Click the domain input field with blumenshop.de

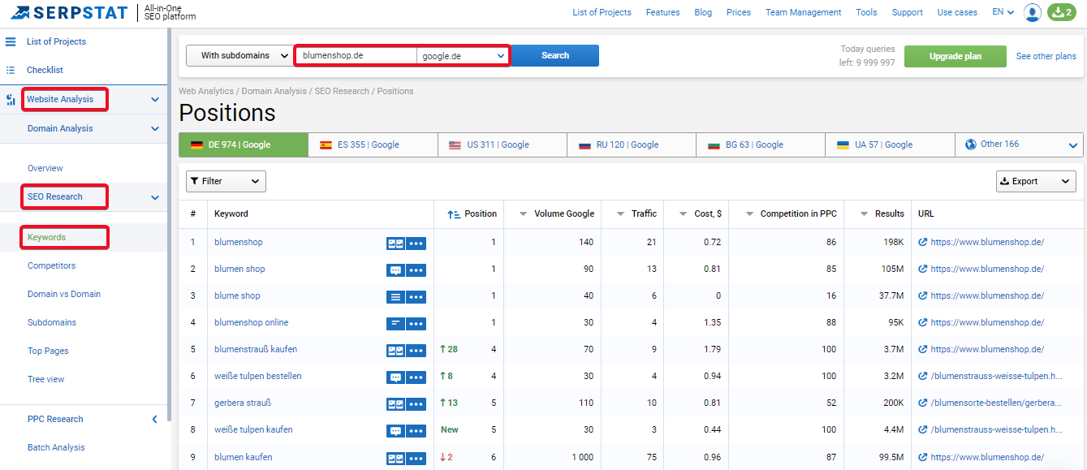(x=356, y=55)
